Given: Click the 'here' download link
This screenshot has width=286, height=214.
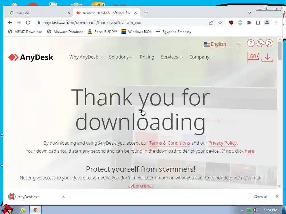Looking at the screenshot, I should [249, 151].
